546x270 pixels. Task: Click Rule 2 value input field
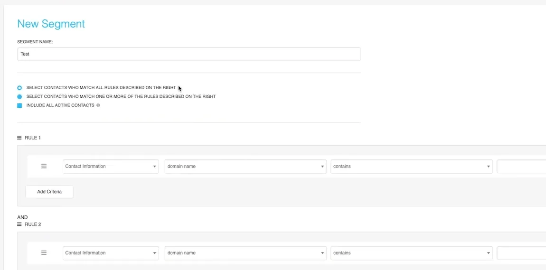(521, 253)
